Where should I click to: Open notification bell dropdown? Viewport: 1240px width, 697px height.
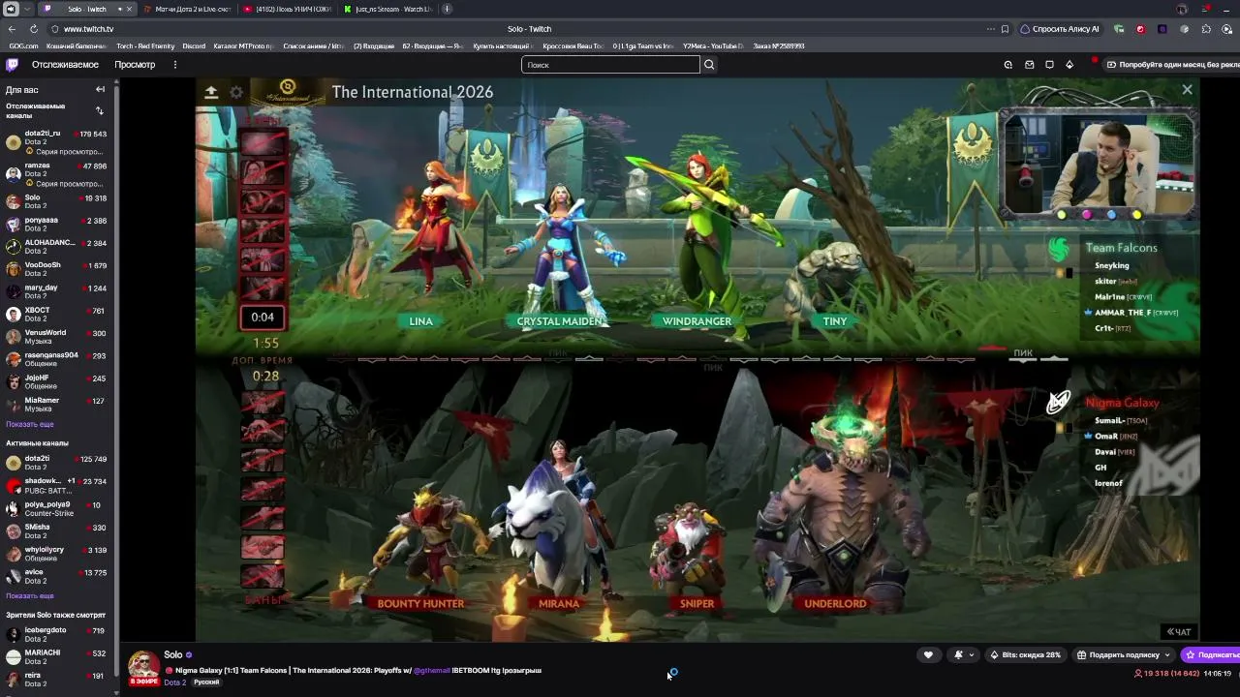tap(964, 655)
